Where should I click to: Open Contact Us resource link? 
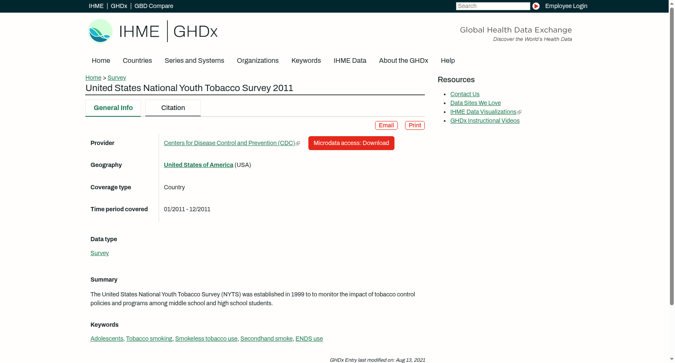click(465, 94)
